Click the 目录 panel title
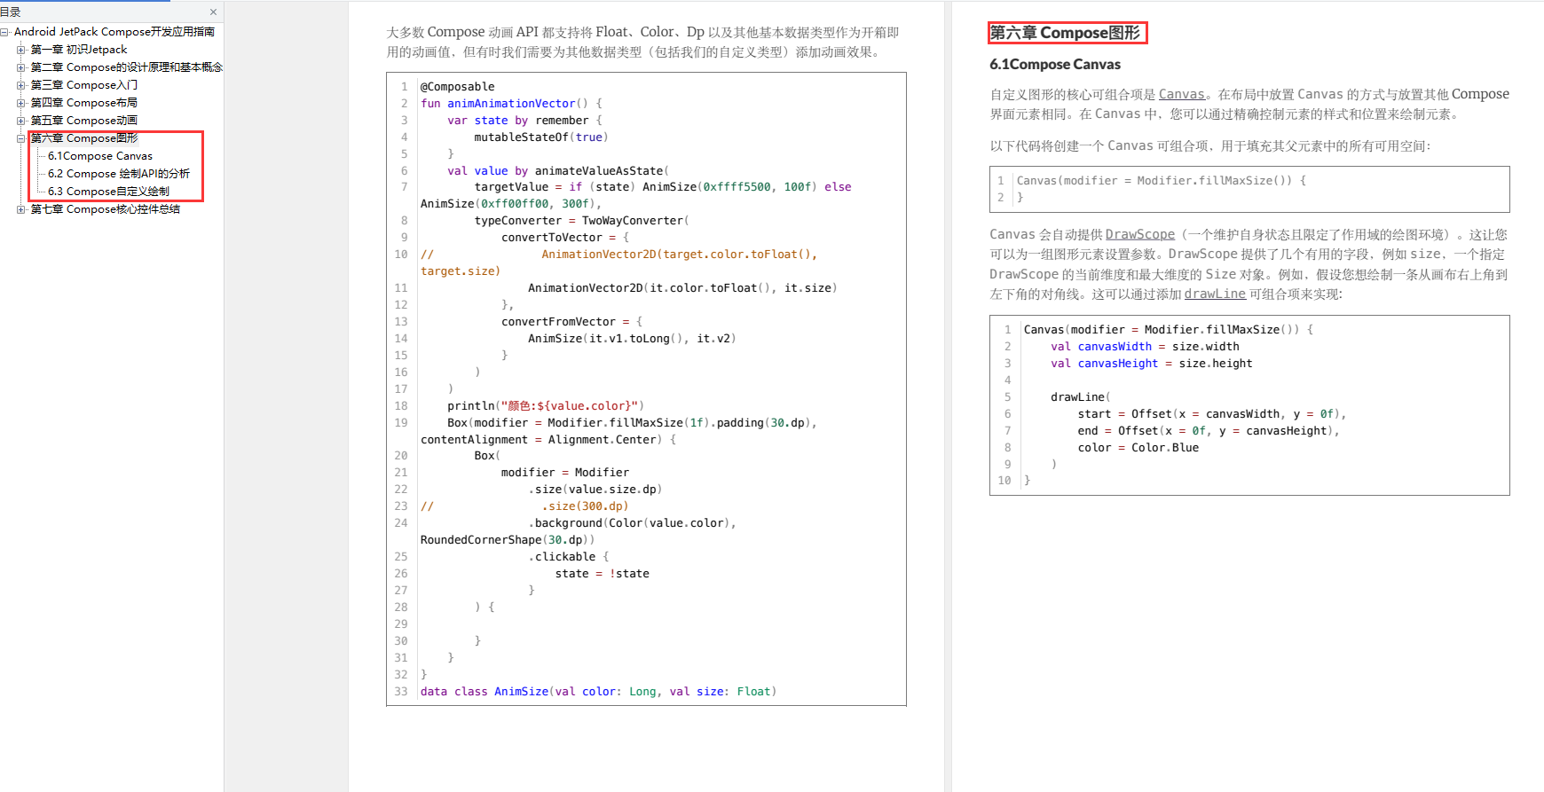The image size is (1544, 792). 11,12
